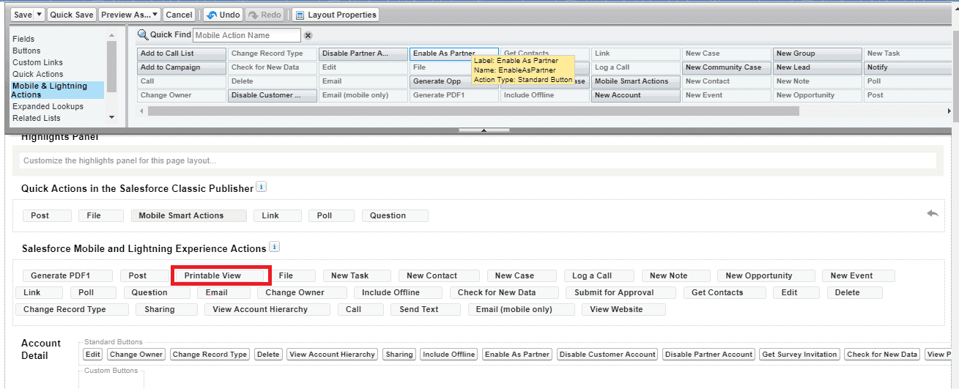Viewport: 959px width, 389px height.
Task: Click info icon beside Mobile and Lightning heading
Action: pos(274,248)
